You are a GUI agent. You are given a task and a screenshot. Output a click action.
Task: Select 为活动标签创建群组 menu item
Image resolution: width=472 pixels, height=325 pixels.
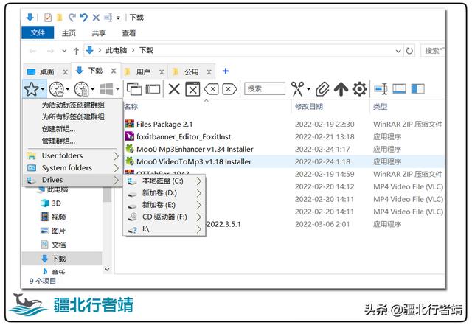click(73, 105)
